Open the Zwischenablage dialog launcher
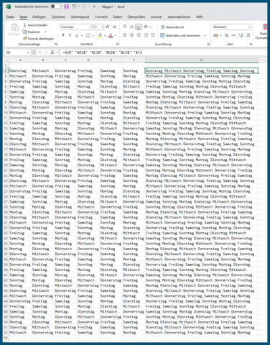 56,45
